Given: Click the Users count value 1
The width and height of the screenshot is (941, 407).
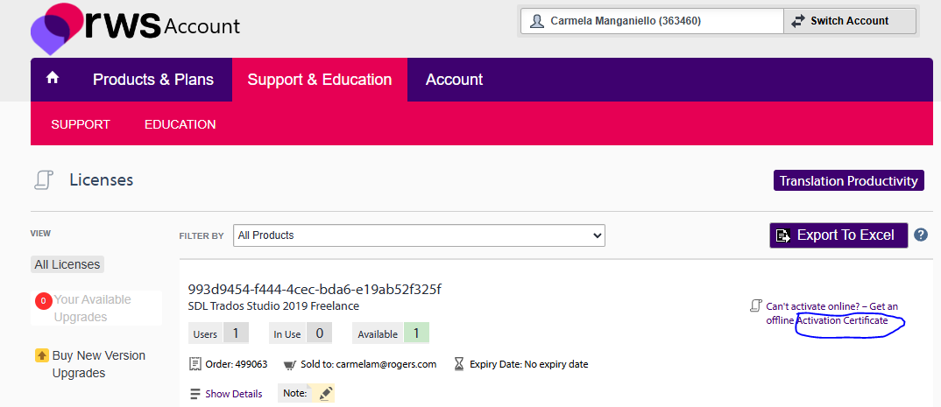Looking at the screenshot, I should tap(236, 333).
